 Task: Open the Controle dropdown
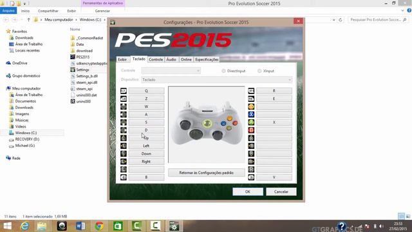click(171, 70)
